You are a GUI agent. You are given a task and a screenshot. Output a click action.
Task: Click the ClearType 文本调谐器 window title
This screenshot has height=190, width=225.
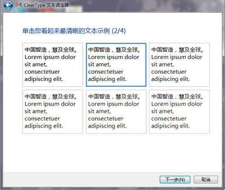coord(46,5)
